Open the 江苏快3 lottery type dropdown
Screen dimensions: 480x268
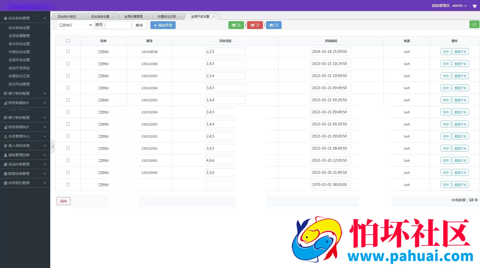pos(75,25)
